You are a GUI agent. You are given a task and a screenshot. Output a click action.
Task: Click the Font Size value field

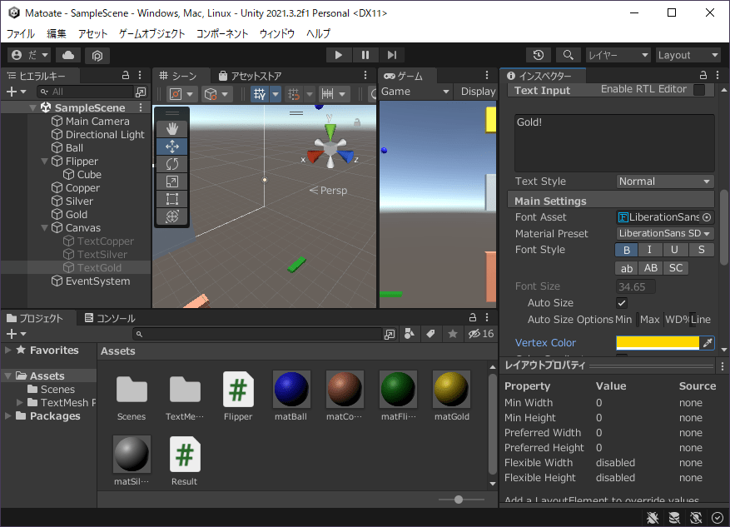tap(635, 286)
